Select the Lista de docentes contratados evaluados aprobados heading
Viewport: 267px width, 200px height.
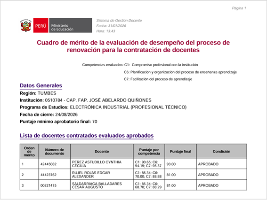tap(87, 136)
